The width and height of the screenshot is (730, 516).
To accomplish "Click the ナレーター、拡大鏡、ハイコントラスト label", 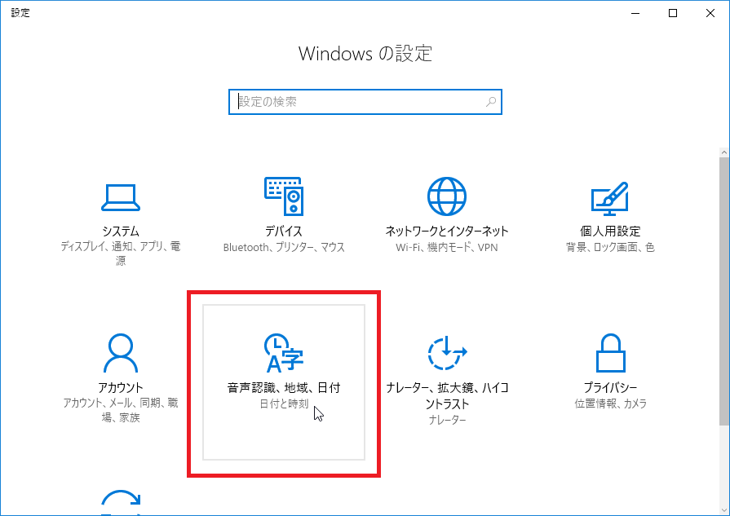I will [x=447, y=395].
